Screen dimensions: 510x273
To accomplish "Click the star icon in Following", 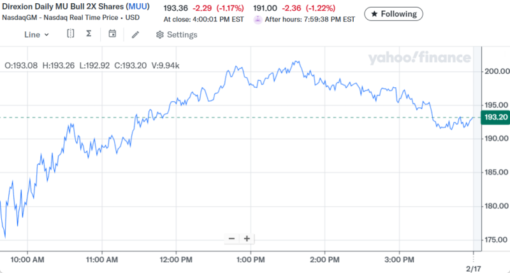I will (374, 13).
